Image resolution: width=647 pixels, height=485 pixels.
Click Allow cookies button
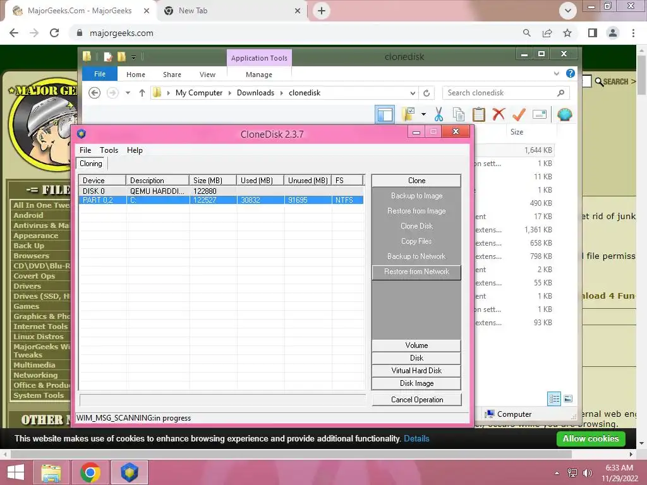tap(591, 438)
